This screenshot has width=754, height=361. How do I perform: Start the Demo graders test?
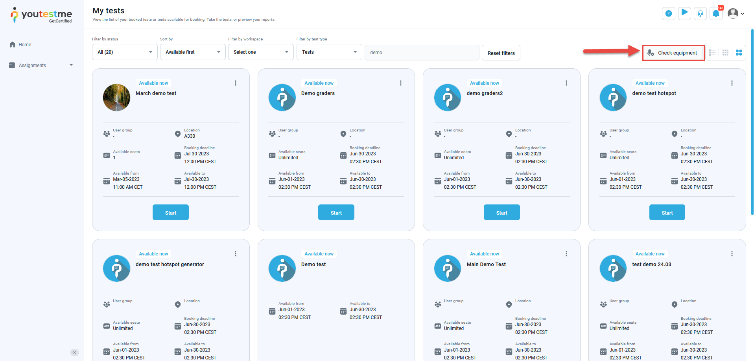point(336,213)
